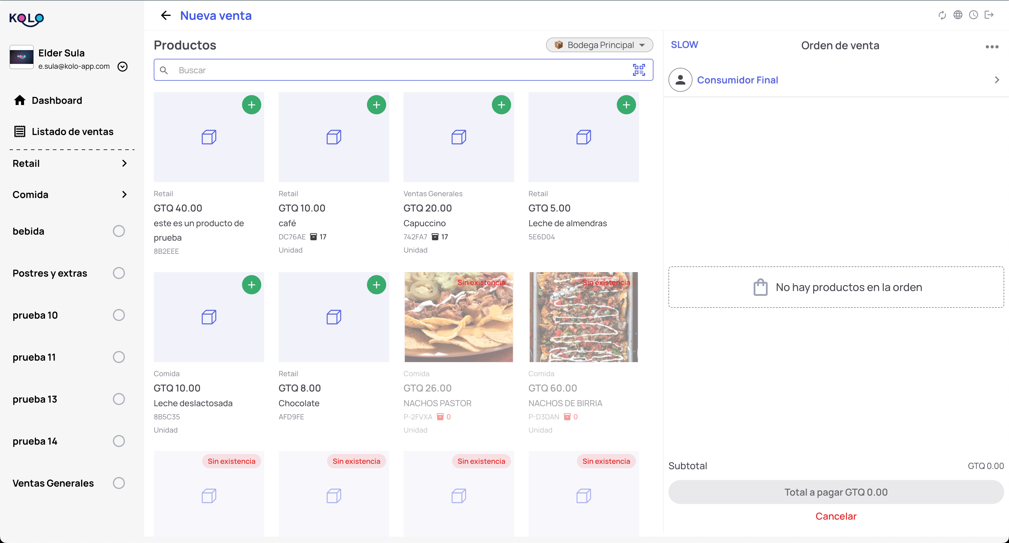Open account dropdown next to e.sula@kolo-app.com
The image size is (1009, 543).
click(123, 67)
